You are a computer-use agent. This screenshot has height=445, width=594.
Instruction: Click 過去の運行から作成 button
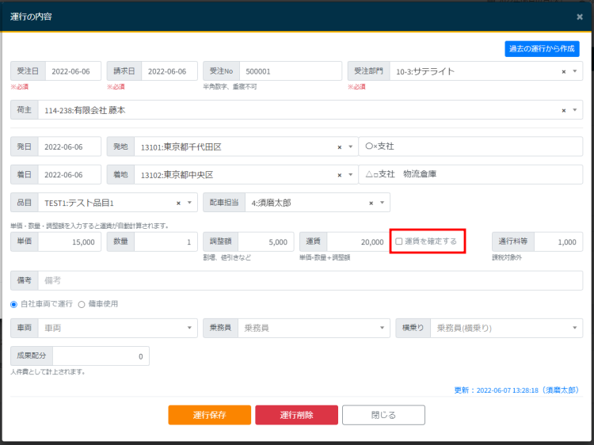coord(542,49)
